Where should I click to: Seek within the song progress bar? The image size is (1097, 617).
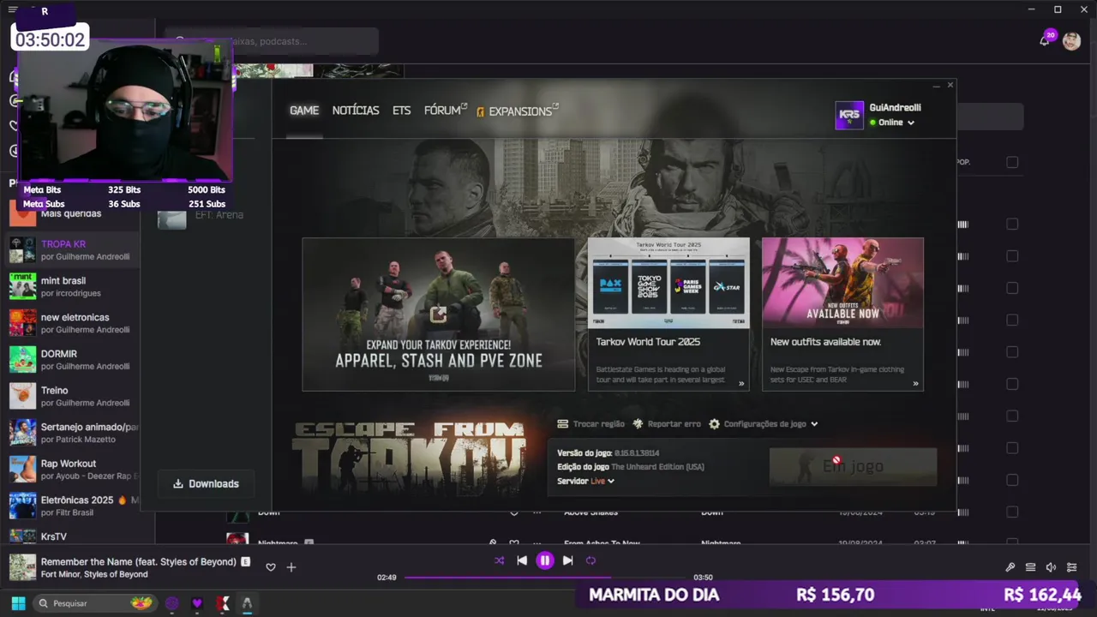547,578
